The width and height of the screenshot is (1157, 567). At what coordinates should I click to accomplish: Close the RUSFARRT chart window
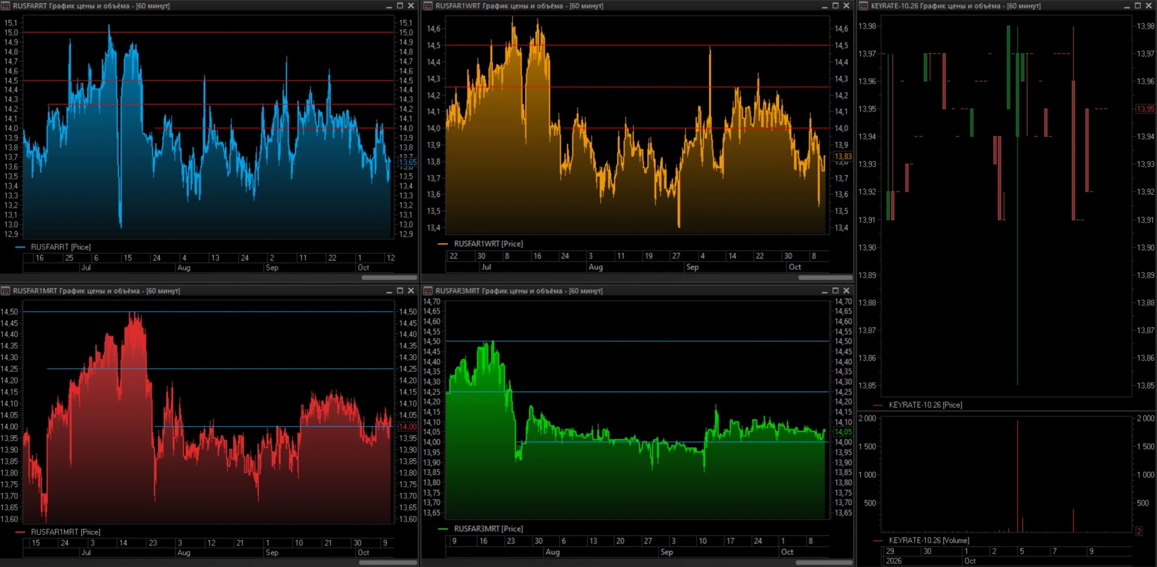(x=411, y=5)
